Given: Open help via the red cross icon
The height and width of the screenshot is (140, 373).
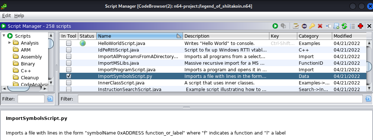Looking at the screenshot, I should click(x=361, y=26).
